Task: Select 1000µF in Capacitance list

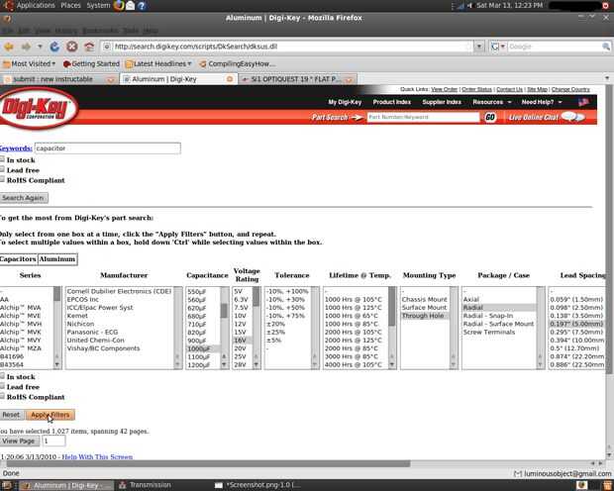Action: [203, 348]
